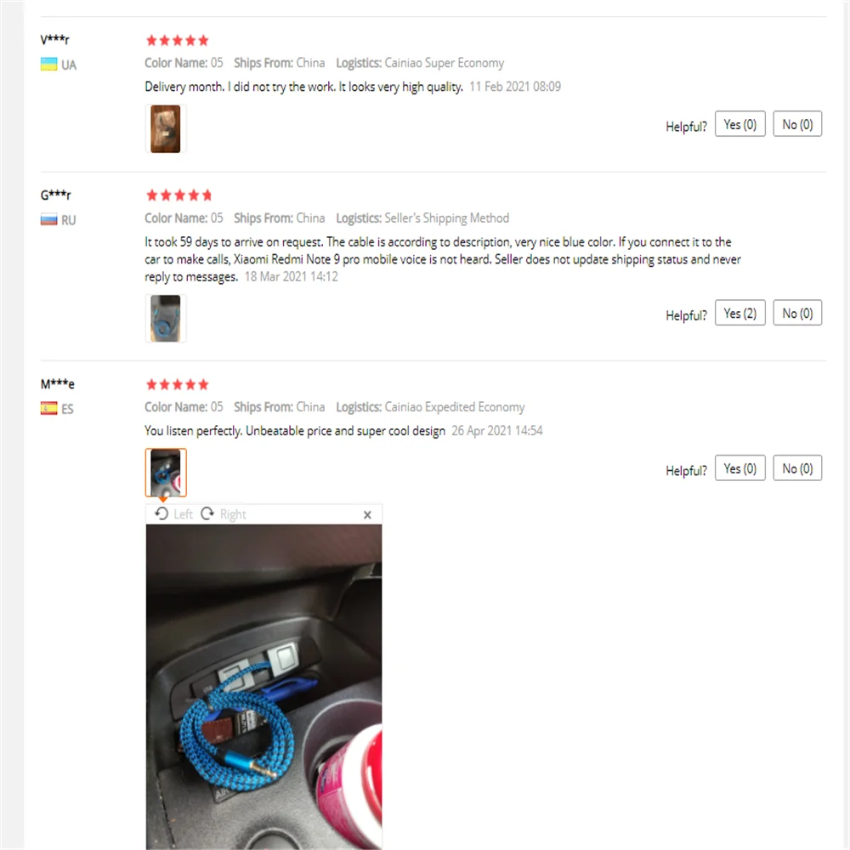Vote No (0) on M***e's review
This screenshot has height=850, width=850.
click(797, 467)
